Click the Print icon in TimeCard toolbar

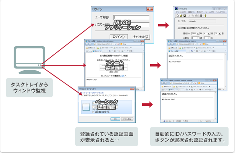click(x=201, y=16)
